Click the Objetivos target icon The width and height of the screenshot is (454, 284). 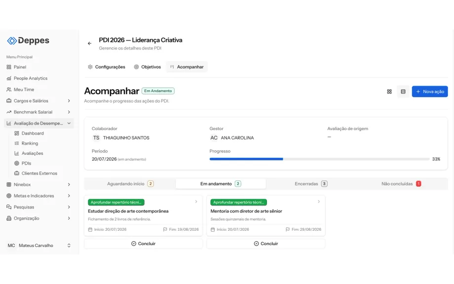coord(136,67)
